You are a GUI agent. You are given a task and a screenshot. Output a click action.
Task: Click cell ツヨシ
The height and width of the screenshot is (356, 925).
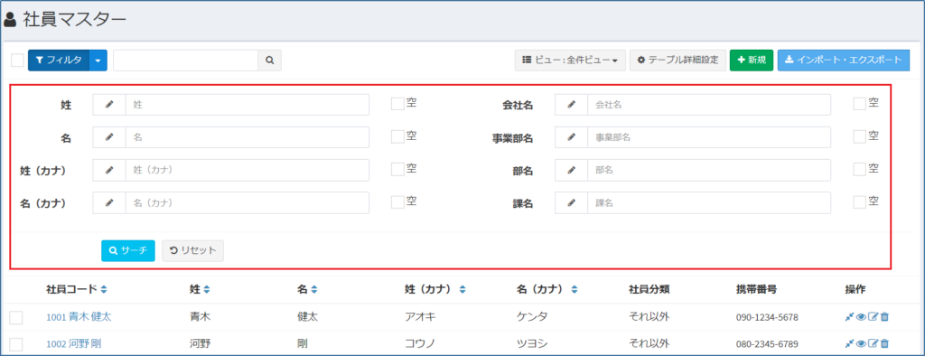click(x=531, y=343)
